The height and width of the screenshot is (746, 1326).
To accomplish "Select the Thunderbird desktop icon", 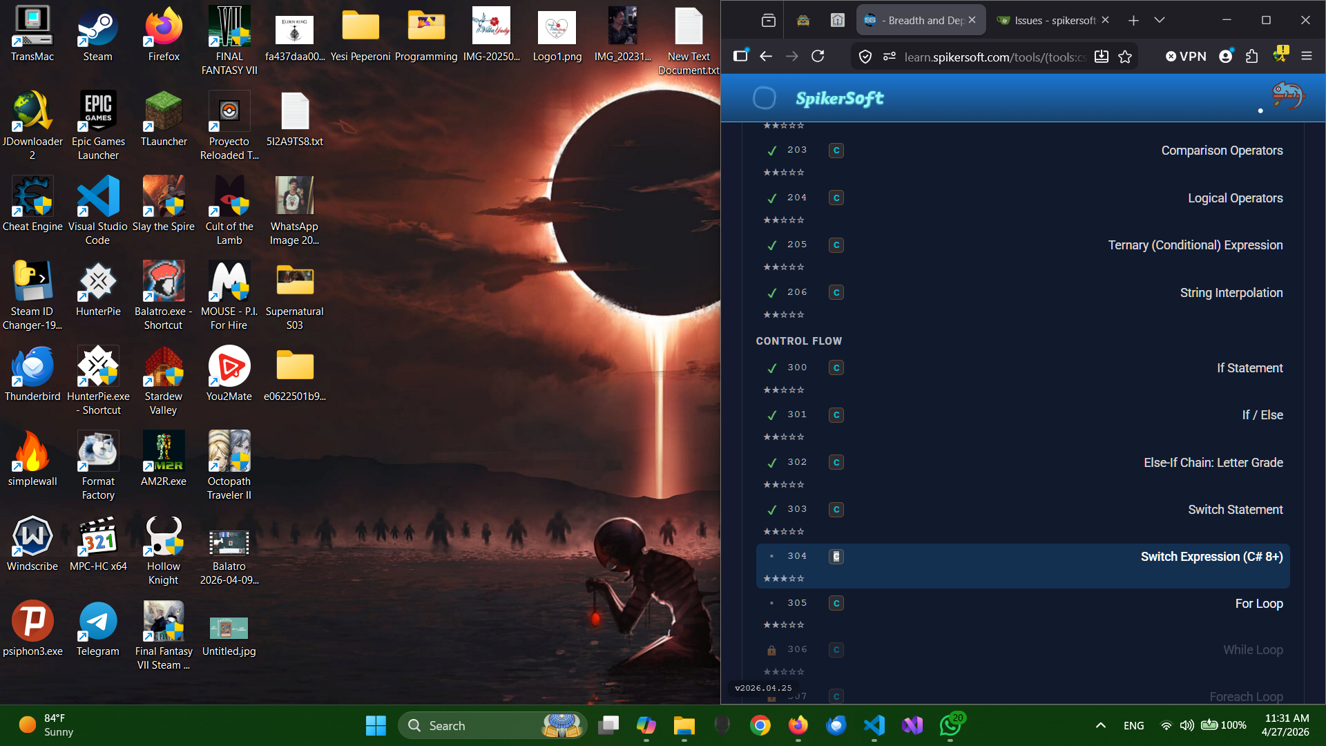I will point(32,374).
